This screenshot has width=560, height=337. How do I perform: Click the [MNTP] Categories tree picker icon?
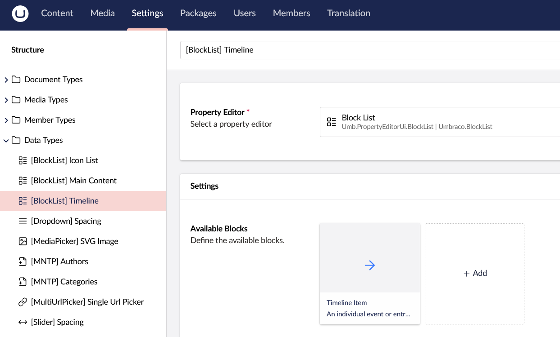pyautogui.click(x=23, y=281)
